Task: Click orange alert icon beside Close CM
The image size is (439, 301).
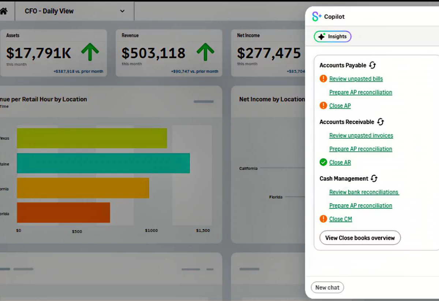Action: click(323, 219)
